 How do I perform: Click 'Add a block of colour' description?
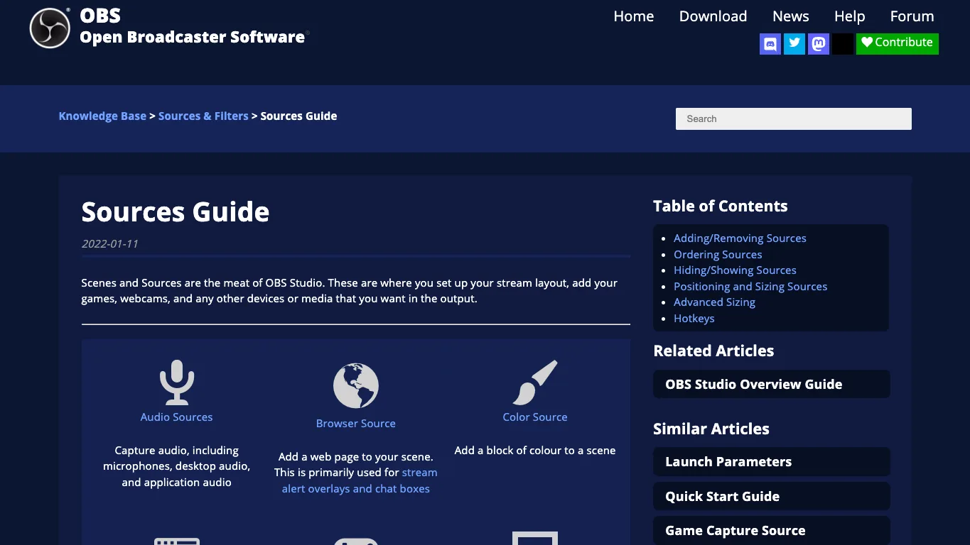tap(535, 451)
